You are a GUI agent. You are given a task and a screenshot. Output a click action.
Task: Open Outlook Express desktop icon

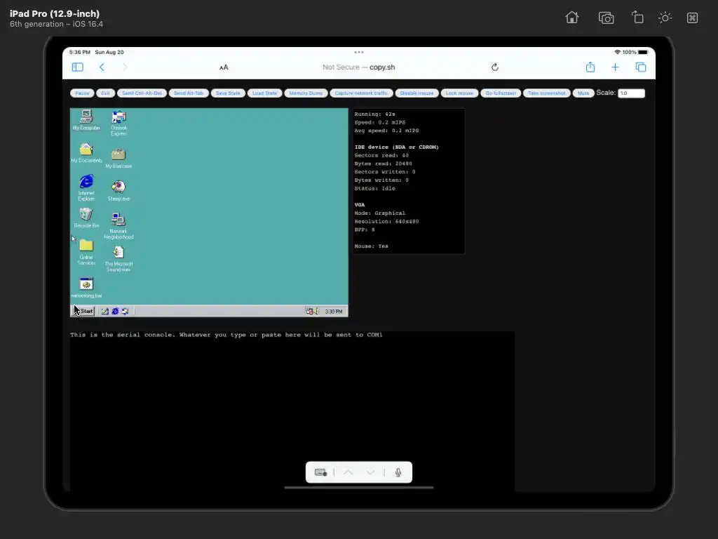(x=118, y=122)
